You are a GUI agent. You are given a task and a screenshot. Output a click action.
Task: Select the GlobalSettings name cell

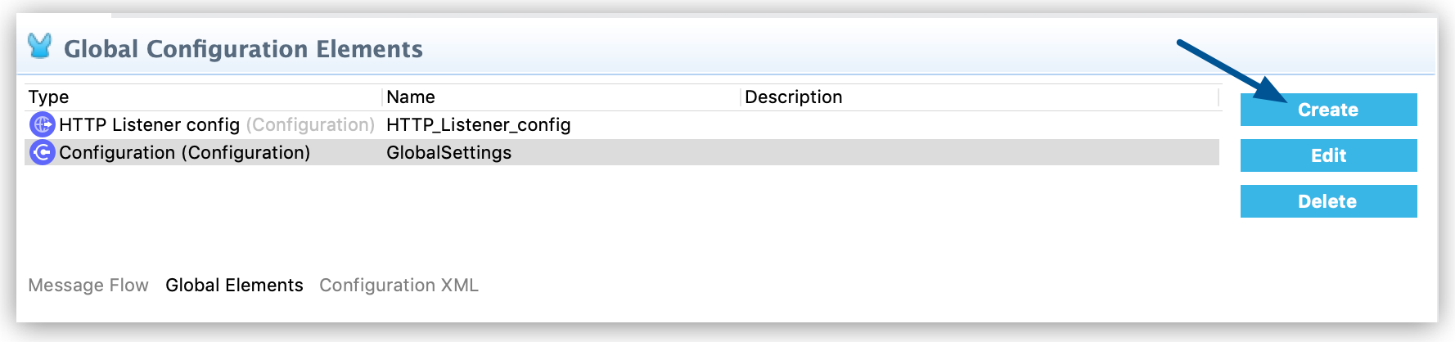click(448, 152)
